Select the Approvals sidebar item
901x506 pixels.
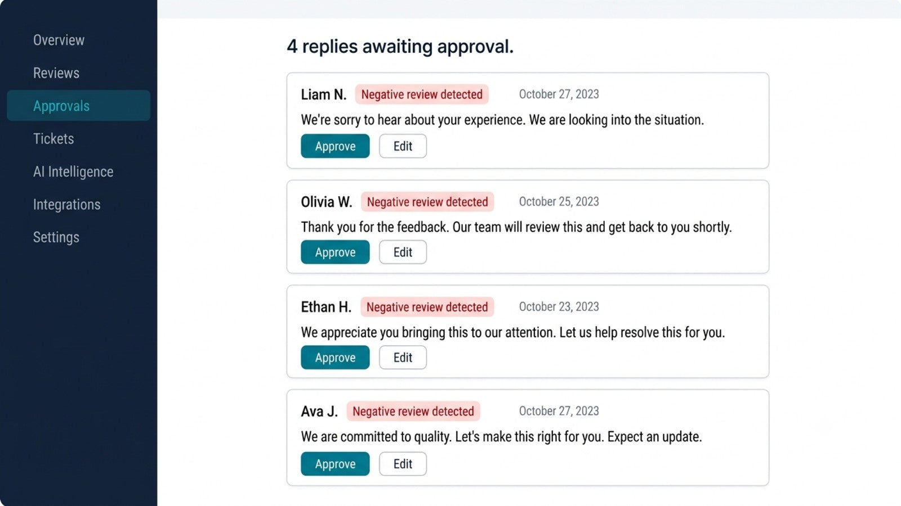tap(78, 106)
